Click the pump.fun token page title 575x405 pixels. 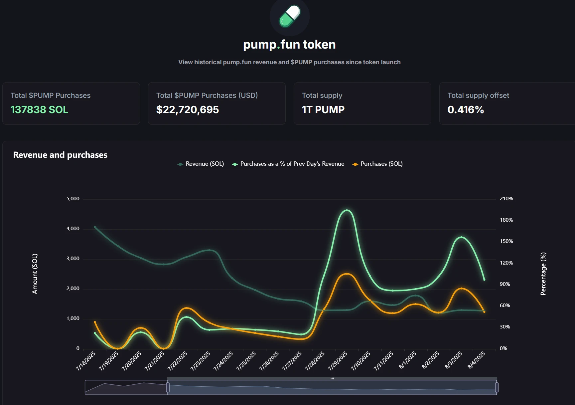pyautogui.click(x=289, y=44)
